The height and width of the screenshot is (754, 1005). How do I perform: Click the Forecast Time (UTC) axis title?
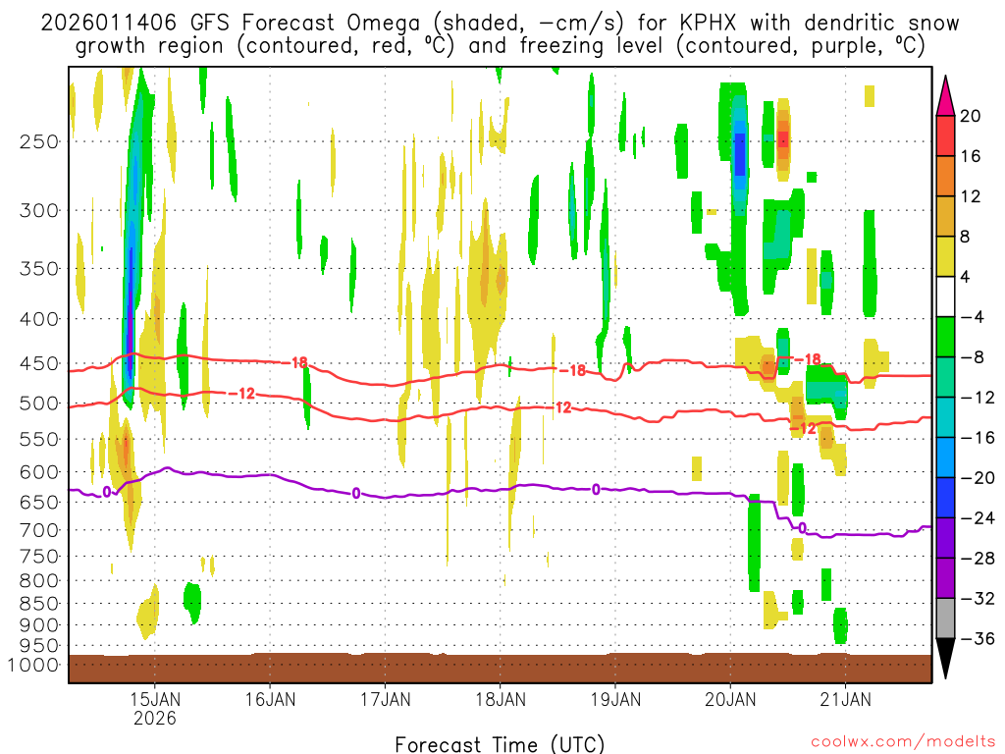[x=500, y=744]
